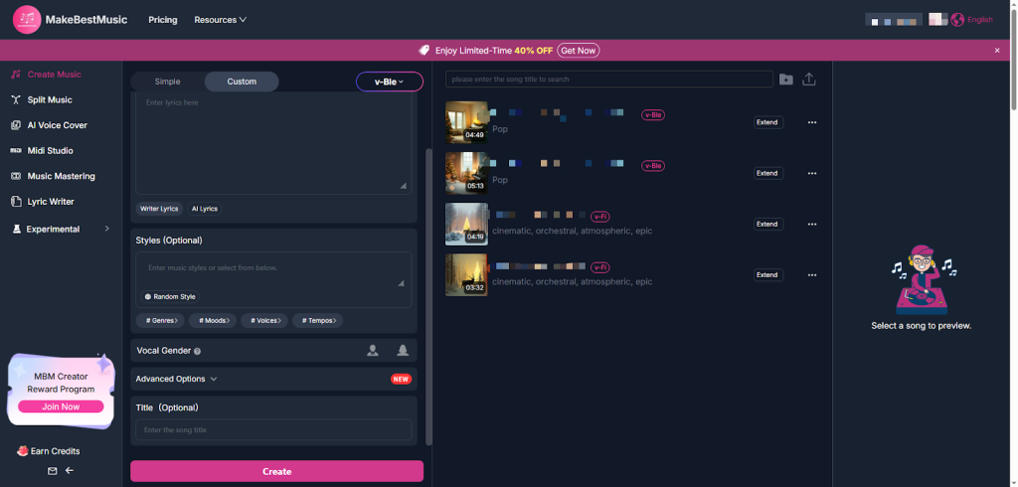Open more options for the first Pop song
This screenshot has width=1018, height=487.
click(x=812, y=122)
